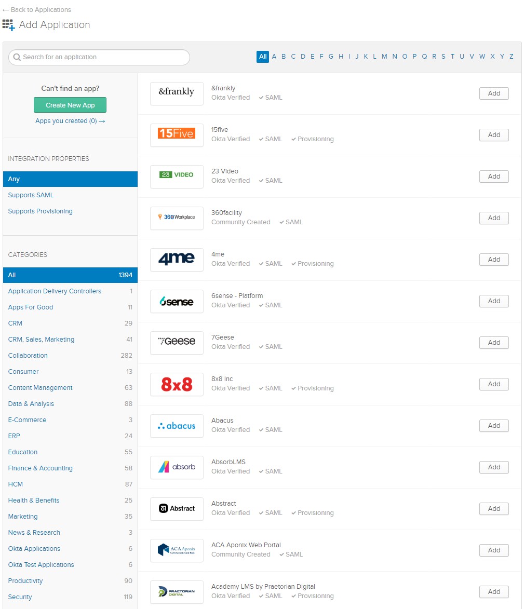Click the search magnifier icon
This screenshot has width=525, height=609.
17,57
